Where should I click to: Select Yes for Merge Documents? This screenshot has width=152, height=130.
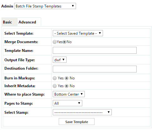click(x=55, y=42)
